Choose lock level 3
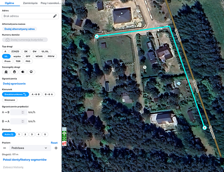The width and height of the screenshot is (224, 172). 32,135
